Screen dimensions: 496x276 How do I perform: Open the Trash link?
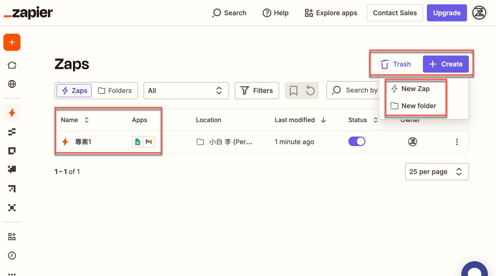(x=395, y=64)
